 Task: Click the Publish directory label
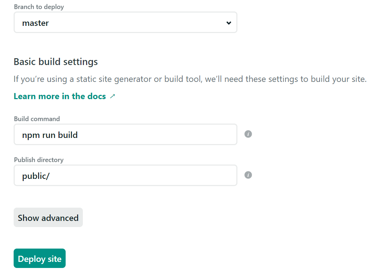click(38, 160)
